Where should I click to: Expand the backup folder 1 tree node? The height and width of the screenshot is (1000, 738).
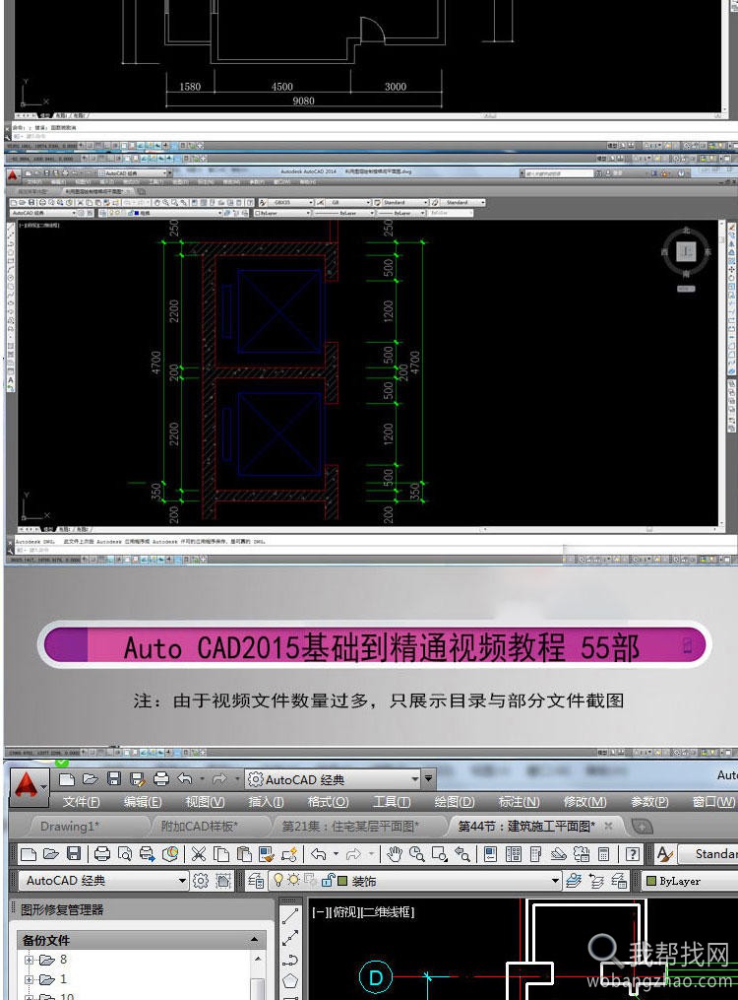[x=29, y=979]
